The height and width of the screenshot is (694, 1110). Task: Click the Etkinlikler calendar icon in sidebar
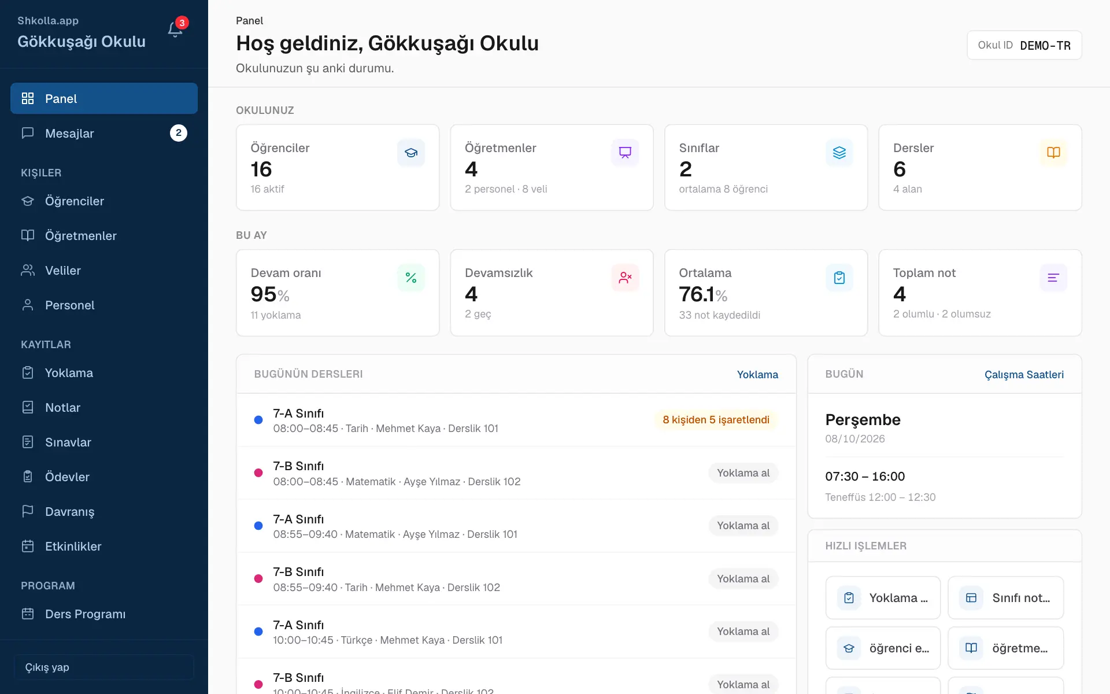coord(28,547)
